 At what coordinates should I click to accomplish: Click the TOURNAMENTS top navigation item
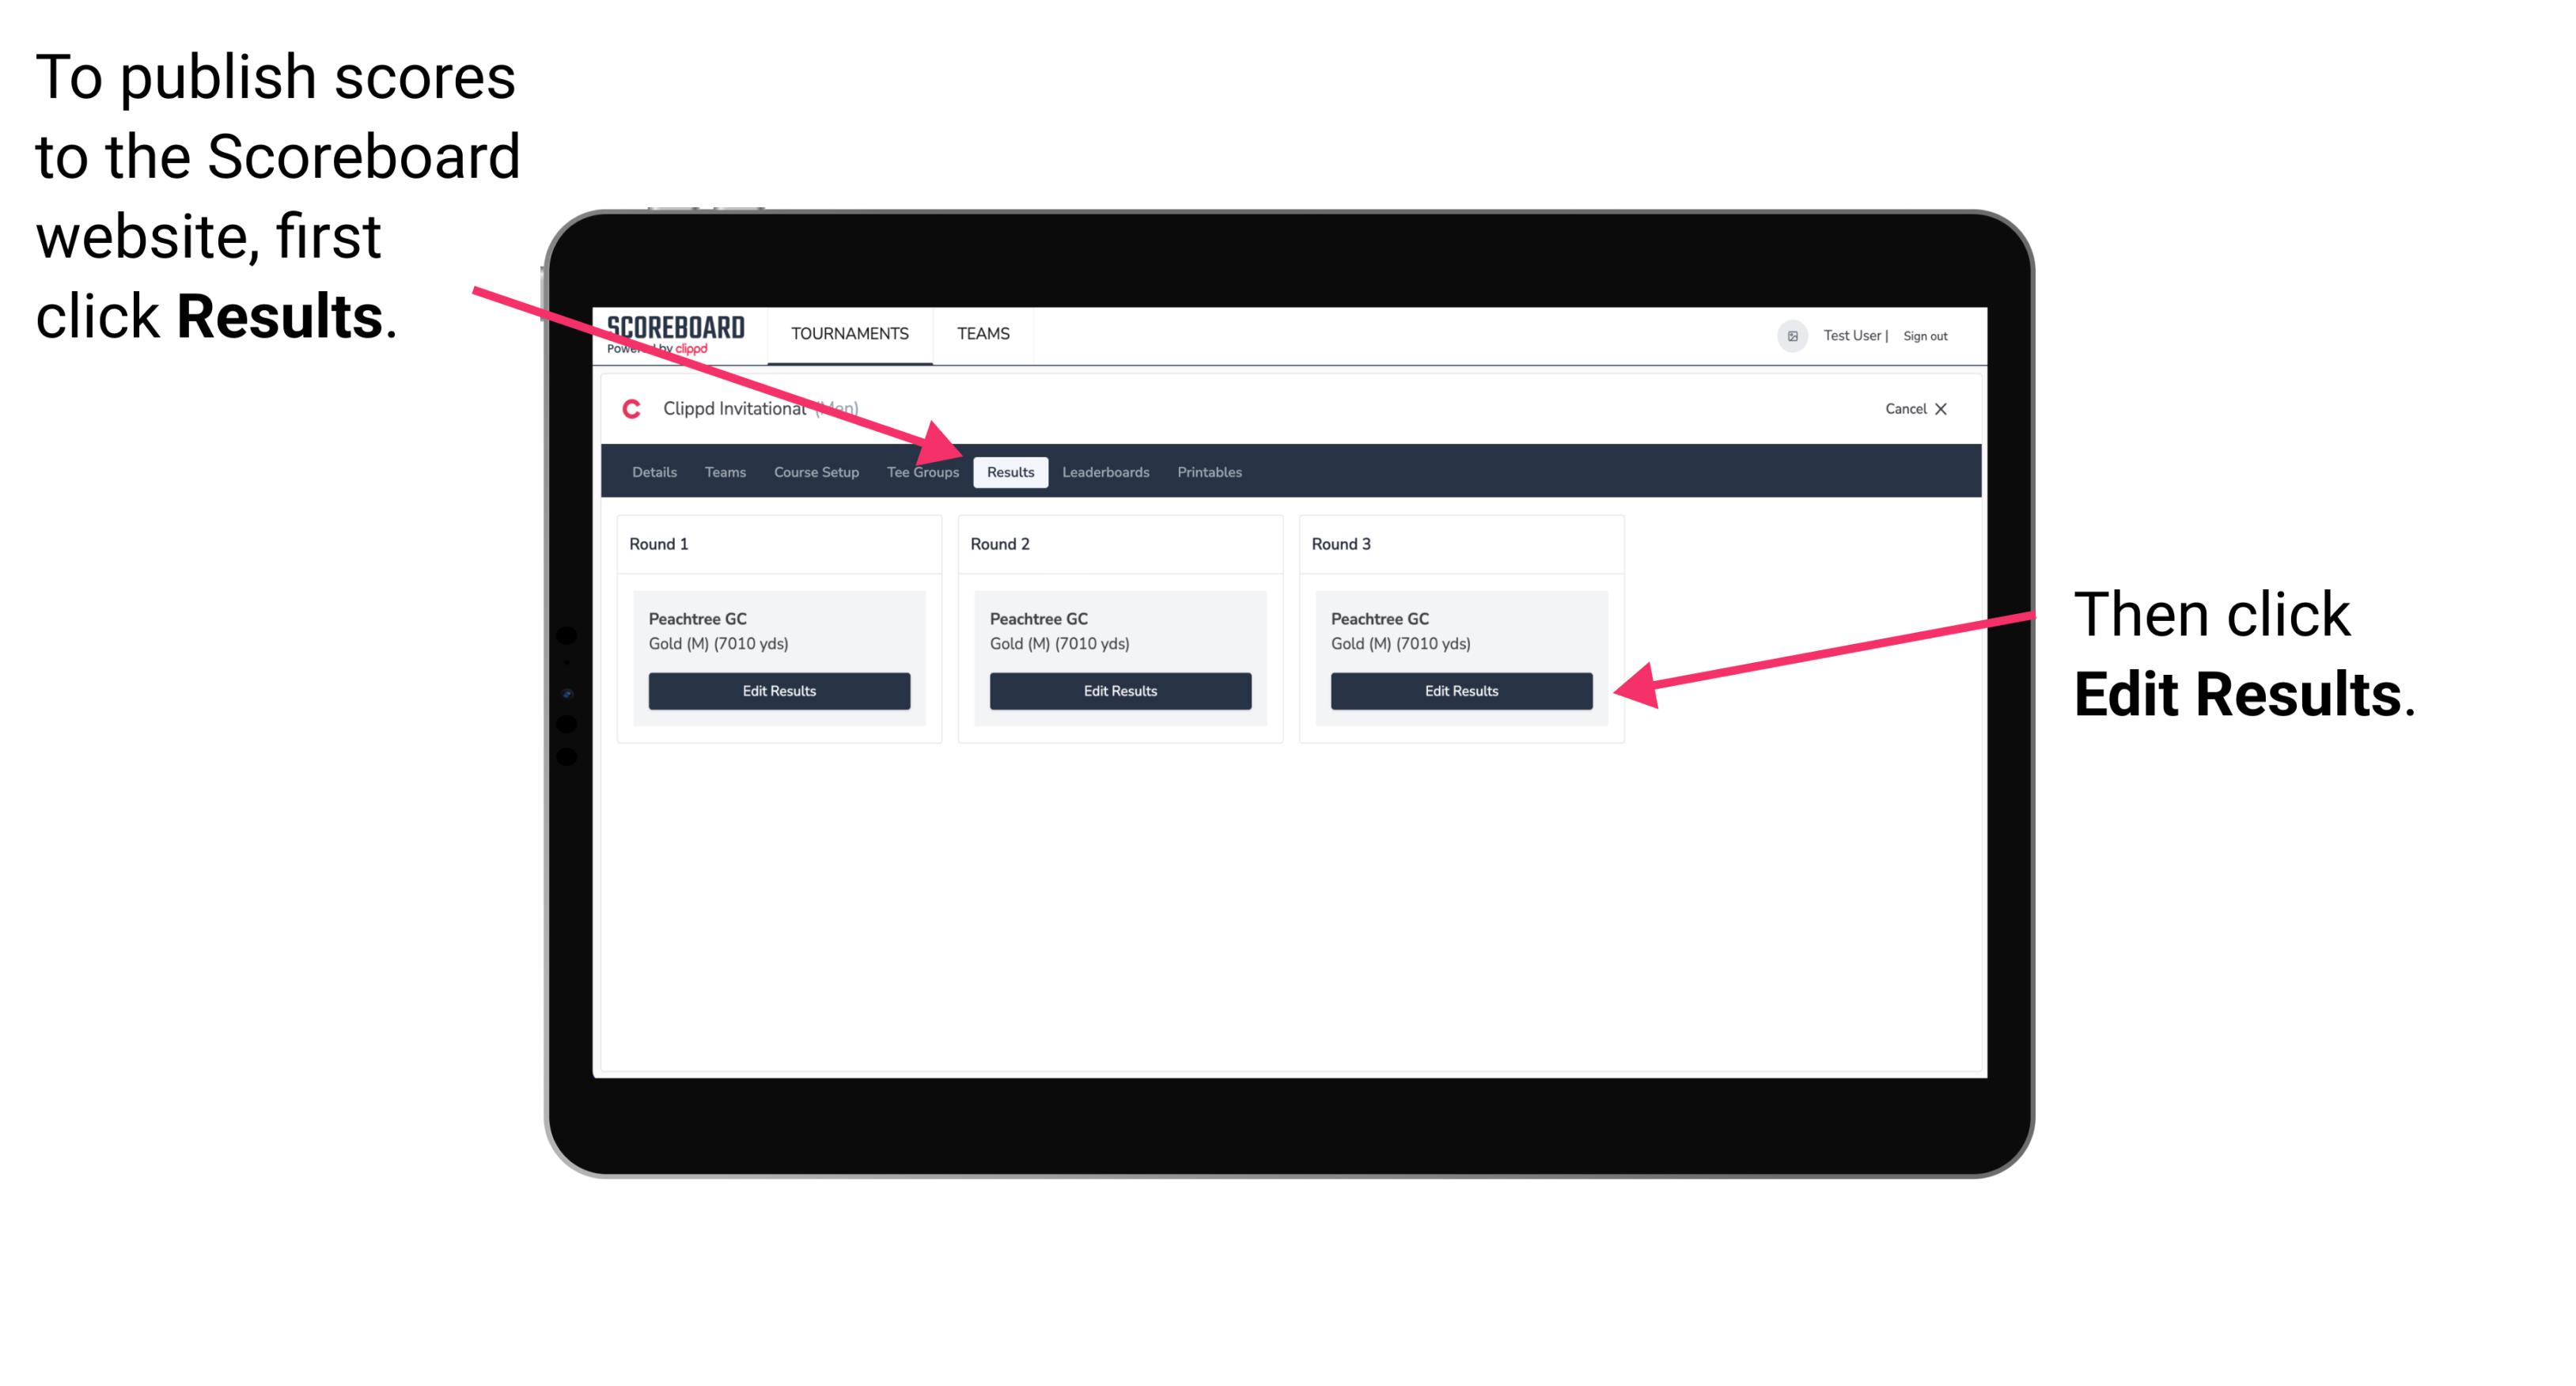coord(848,333)
